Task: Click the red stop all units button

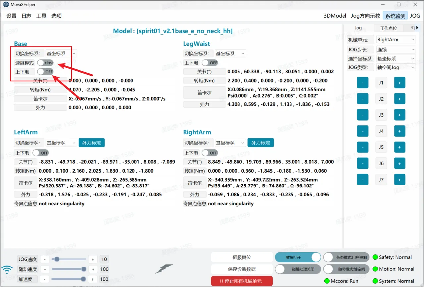Action: (242, 281)
